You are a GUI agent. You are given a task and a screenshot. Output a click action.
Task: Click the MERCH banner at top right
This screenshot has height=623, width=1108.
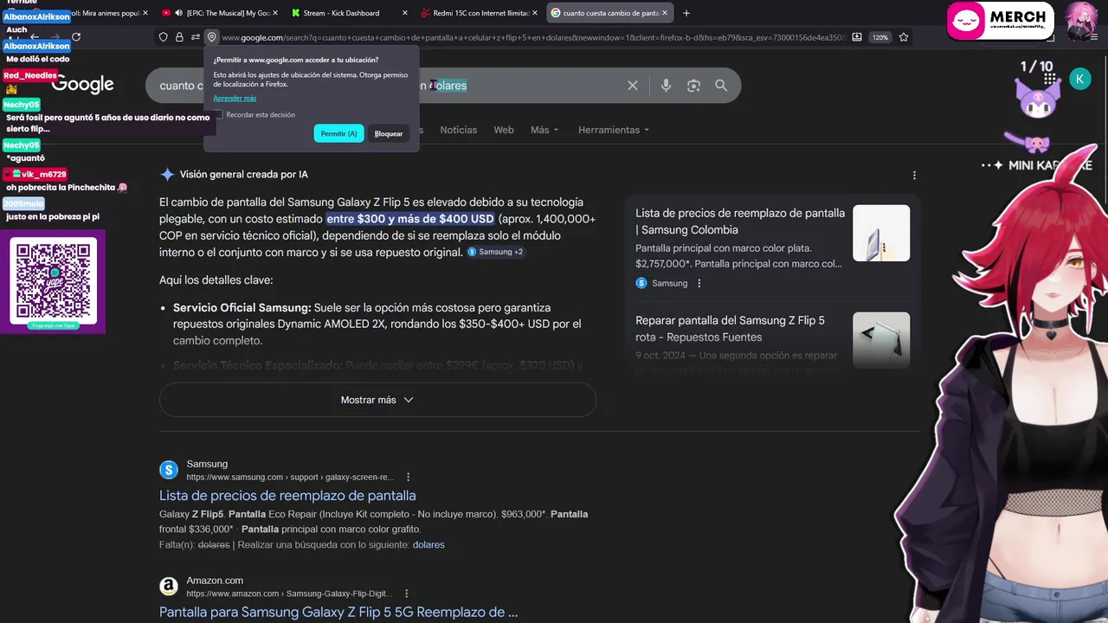(x=1000, y=21)
